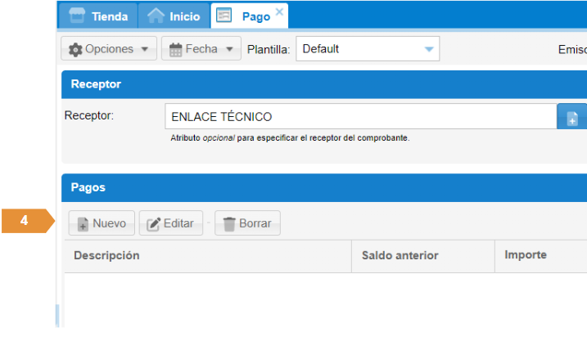Close the Pago tab
Image resolution: width=587 pixels, height=337 pixels.
click(279, 11)
